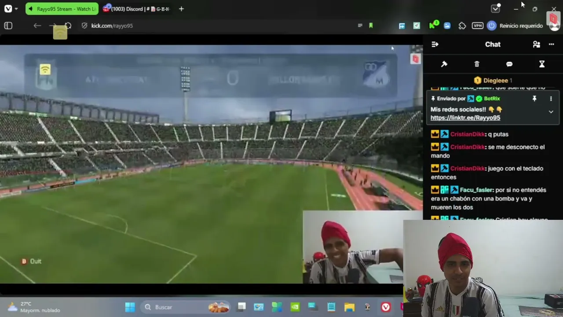This screenshot has width=563, height=317.
Task: Click Facu_fasler username in 'por si no entendés' message
Action: [x=476, y=190]
